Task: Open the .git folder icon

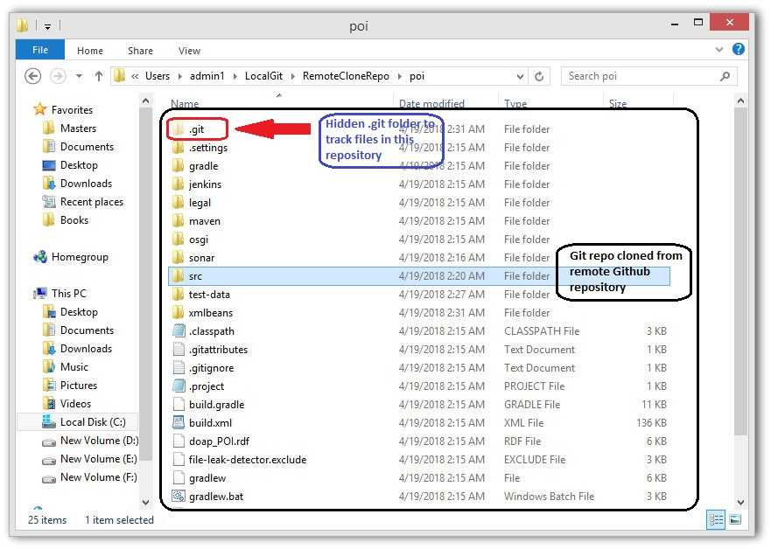Action: (x=179, y=129)
